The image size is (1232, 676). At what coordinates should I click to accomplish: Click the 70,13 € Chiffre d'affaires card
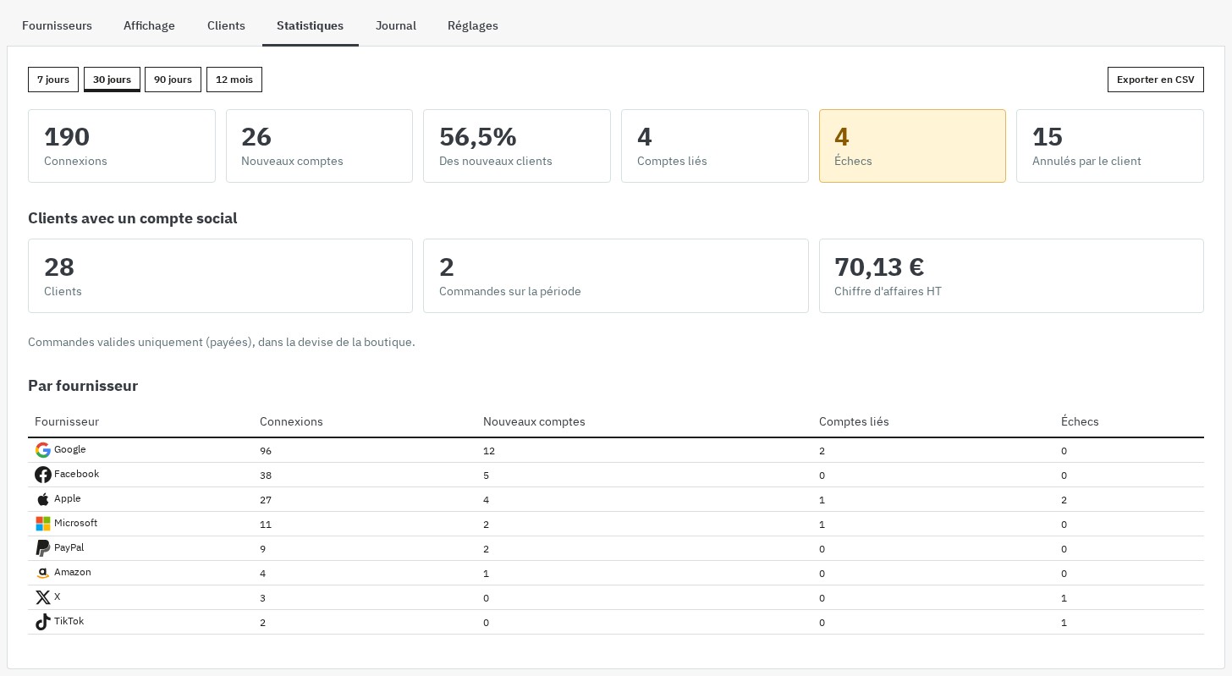pos(1011,276)
